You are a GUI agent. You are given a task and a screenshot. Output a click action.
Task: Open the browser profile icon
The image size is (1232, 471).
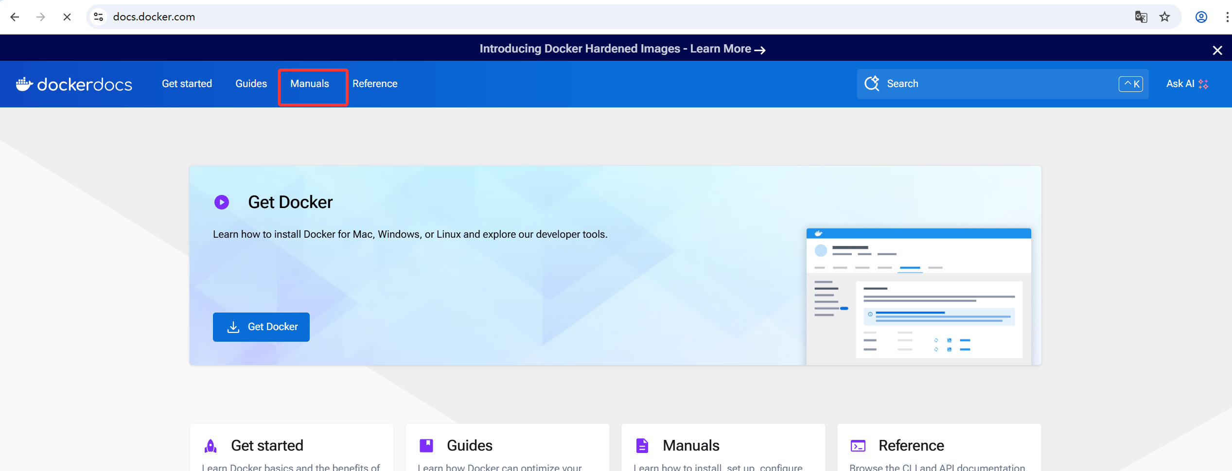coord(1201,17)
